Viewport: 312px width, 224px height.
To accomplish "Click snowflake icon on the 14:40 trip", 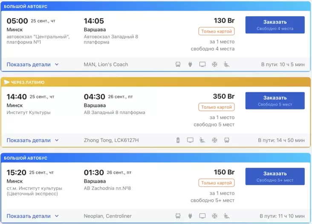I will point(215,140).
